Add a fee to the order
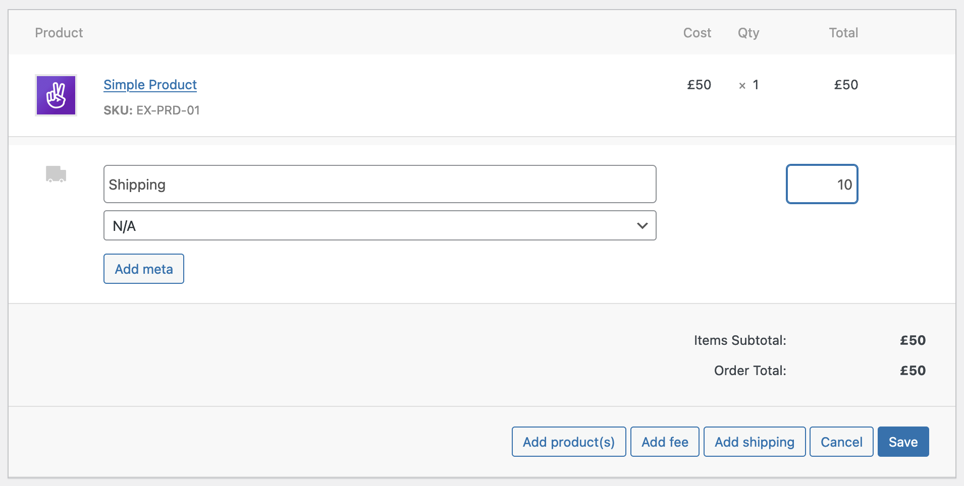The height and width of the screenshot is (486, 964). (x=664, y=442)
